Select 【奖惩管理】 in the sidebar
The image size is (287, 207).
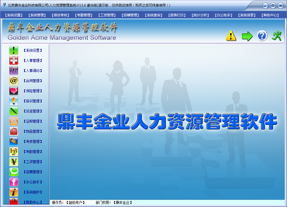coord(33,111)
